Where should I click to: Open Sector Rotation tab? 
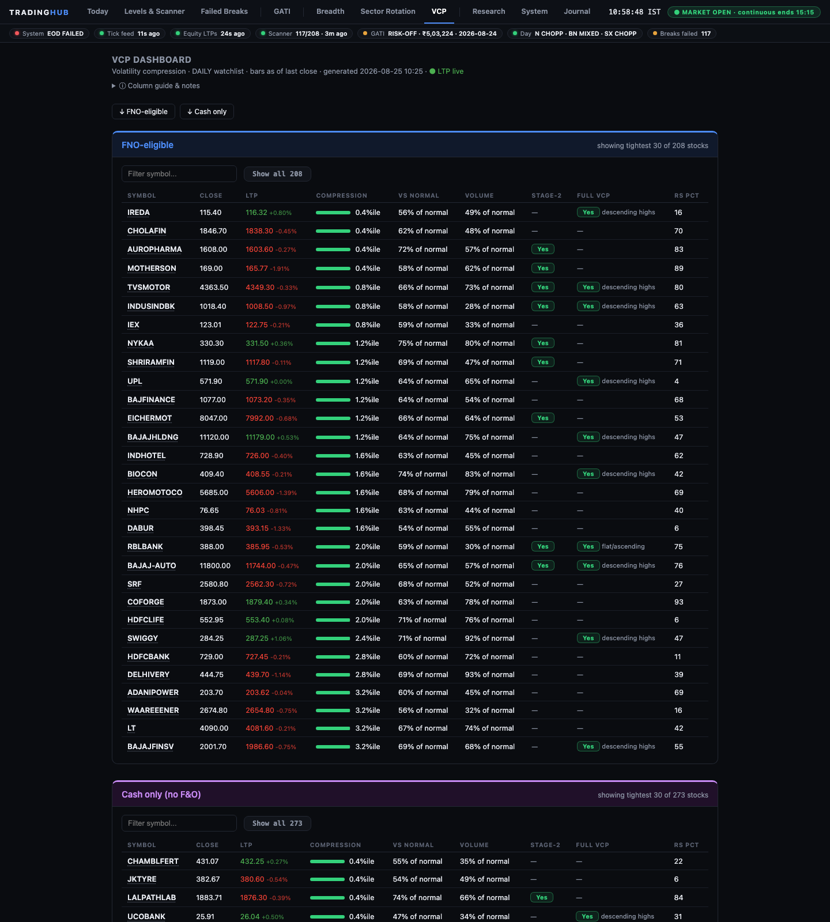click(388, 12)
